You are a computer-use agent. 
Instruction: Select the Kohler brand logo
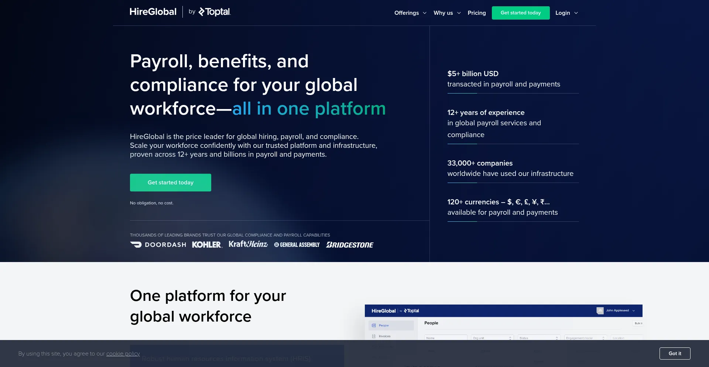[x=207, y=244]
